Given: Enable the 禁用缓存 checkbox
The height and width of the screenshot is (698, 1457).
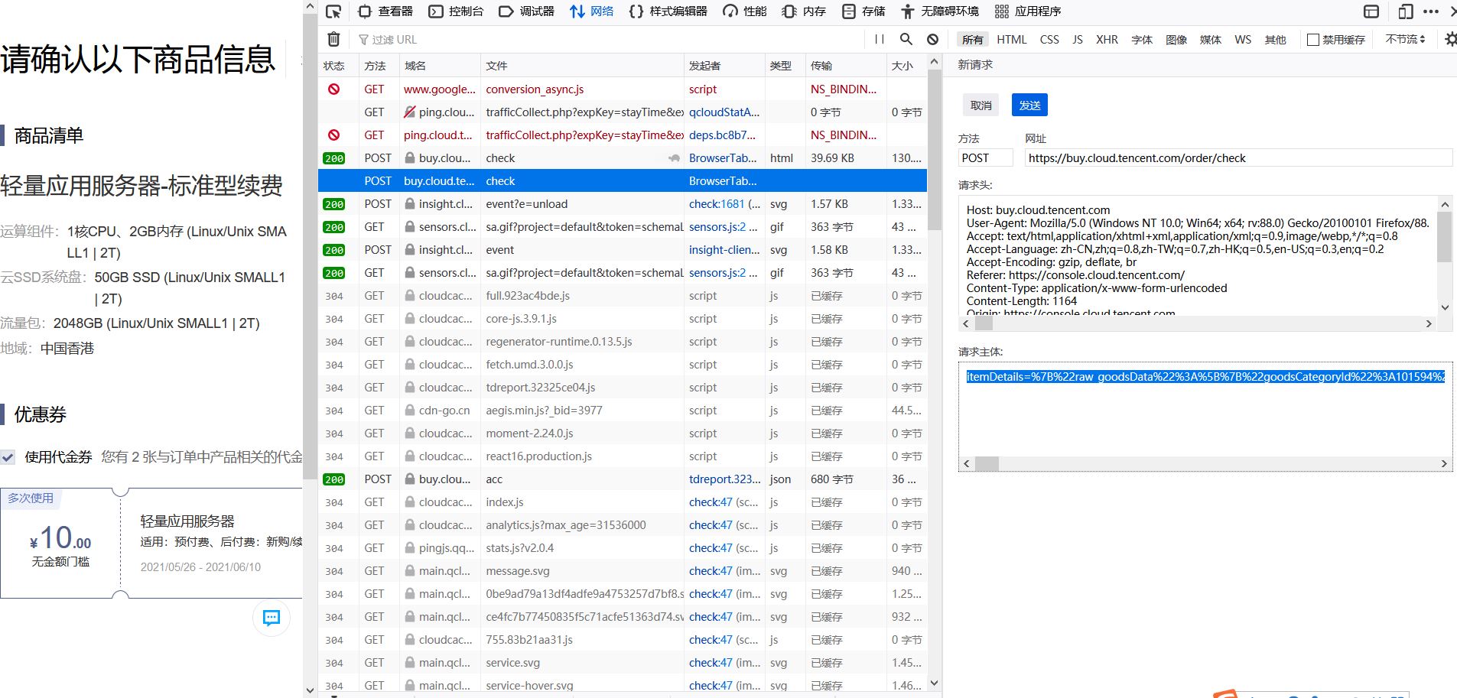Looking at the screenshot, I should point(1313,40).
